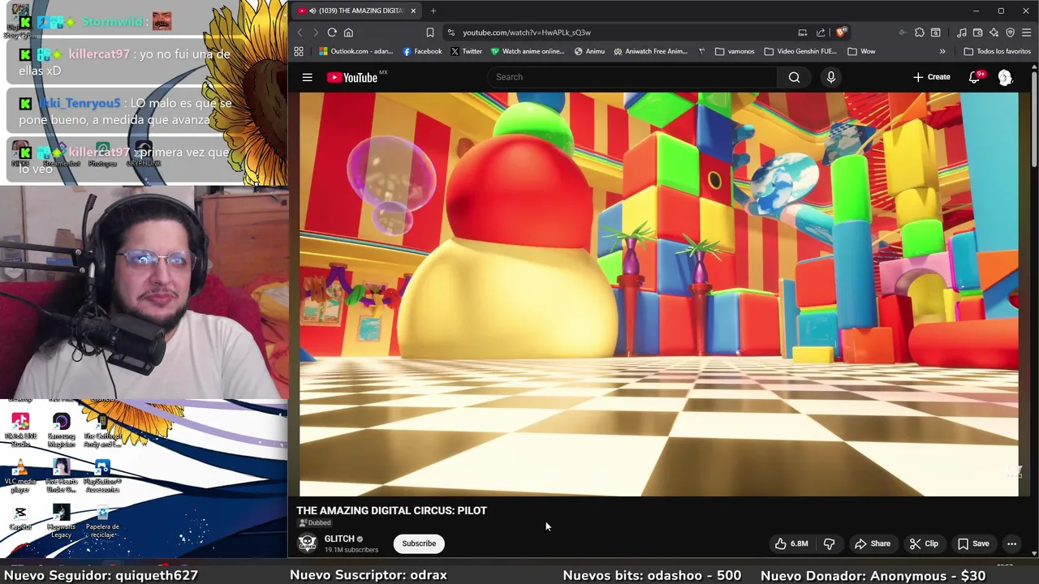
Task: Open the Brave wallet icon
Action: 977,32
